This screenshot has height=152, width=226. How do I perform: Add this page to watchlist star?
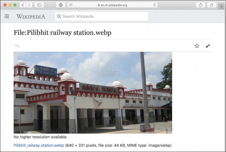click(197, 46)
